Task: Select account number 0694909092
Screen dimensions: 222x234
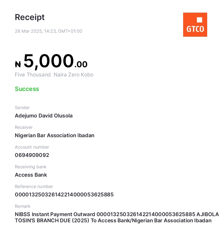Action: pyautogui.click(x=32, y=155)
